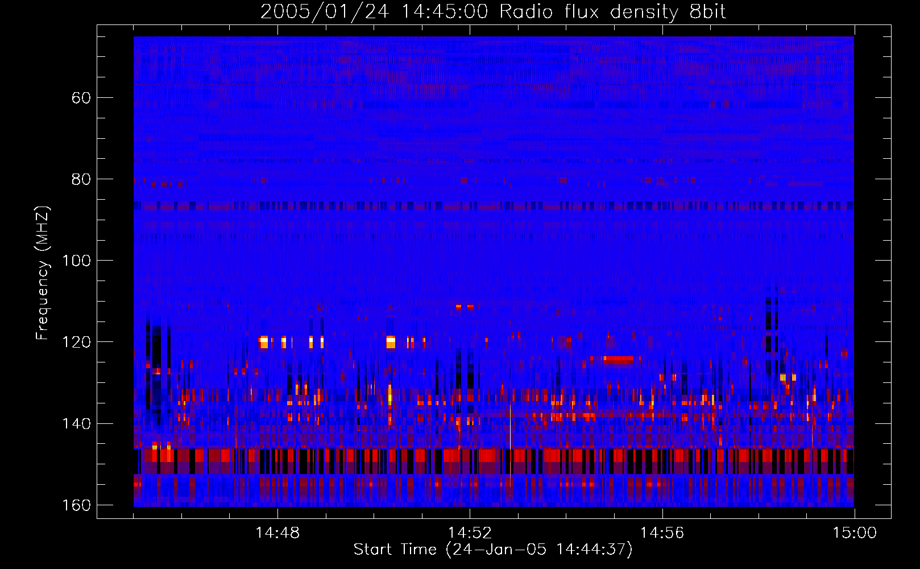Click the '80' frequency tick label
The height and width of the screenshot is (569, 920).
point(81,179)
